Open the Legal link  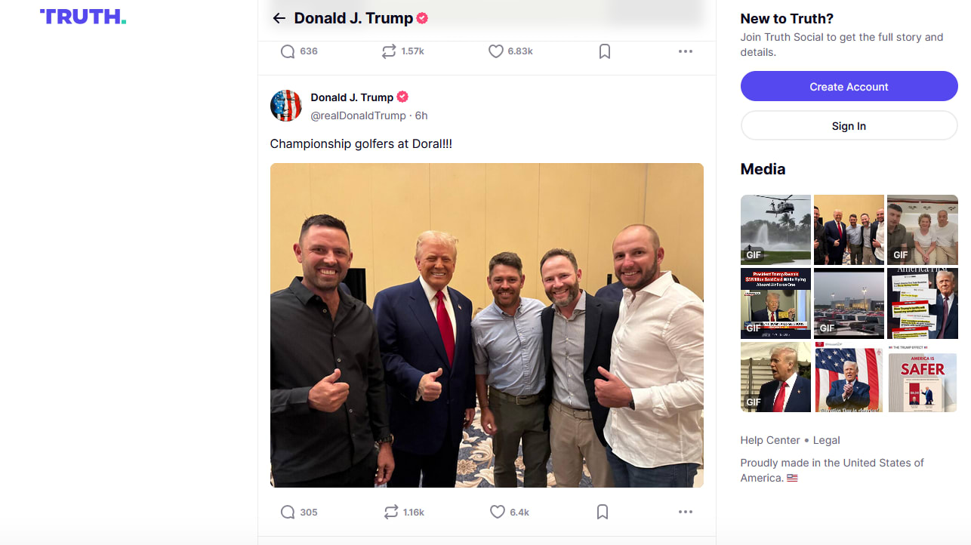click(827, 440)
